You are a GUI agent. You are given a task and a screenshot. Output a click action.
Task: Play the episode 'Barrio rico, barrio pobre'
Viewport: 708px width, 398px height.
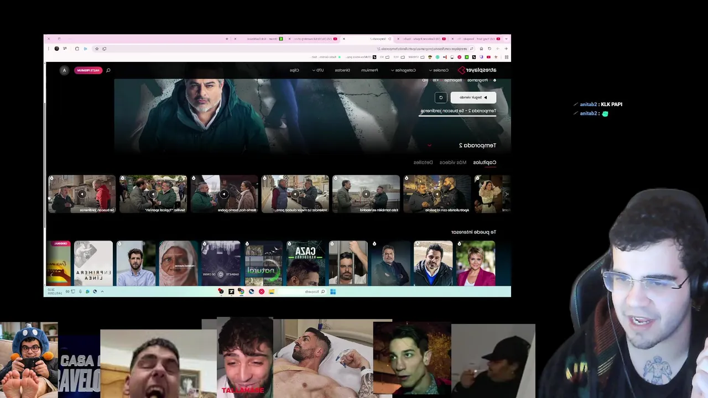click(224, 194)
